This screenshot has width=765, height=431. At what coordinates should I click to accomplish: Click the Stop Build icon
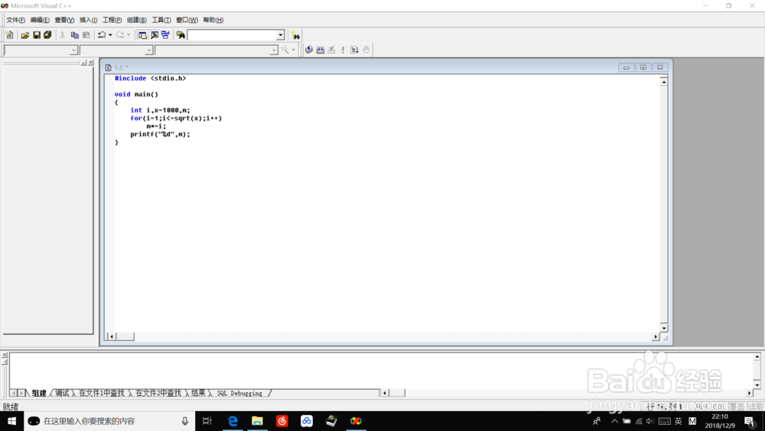click(332, 50)
